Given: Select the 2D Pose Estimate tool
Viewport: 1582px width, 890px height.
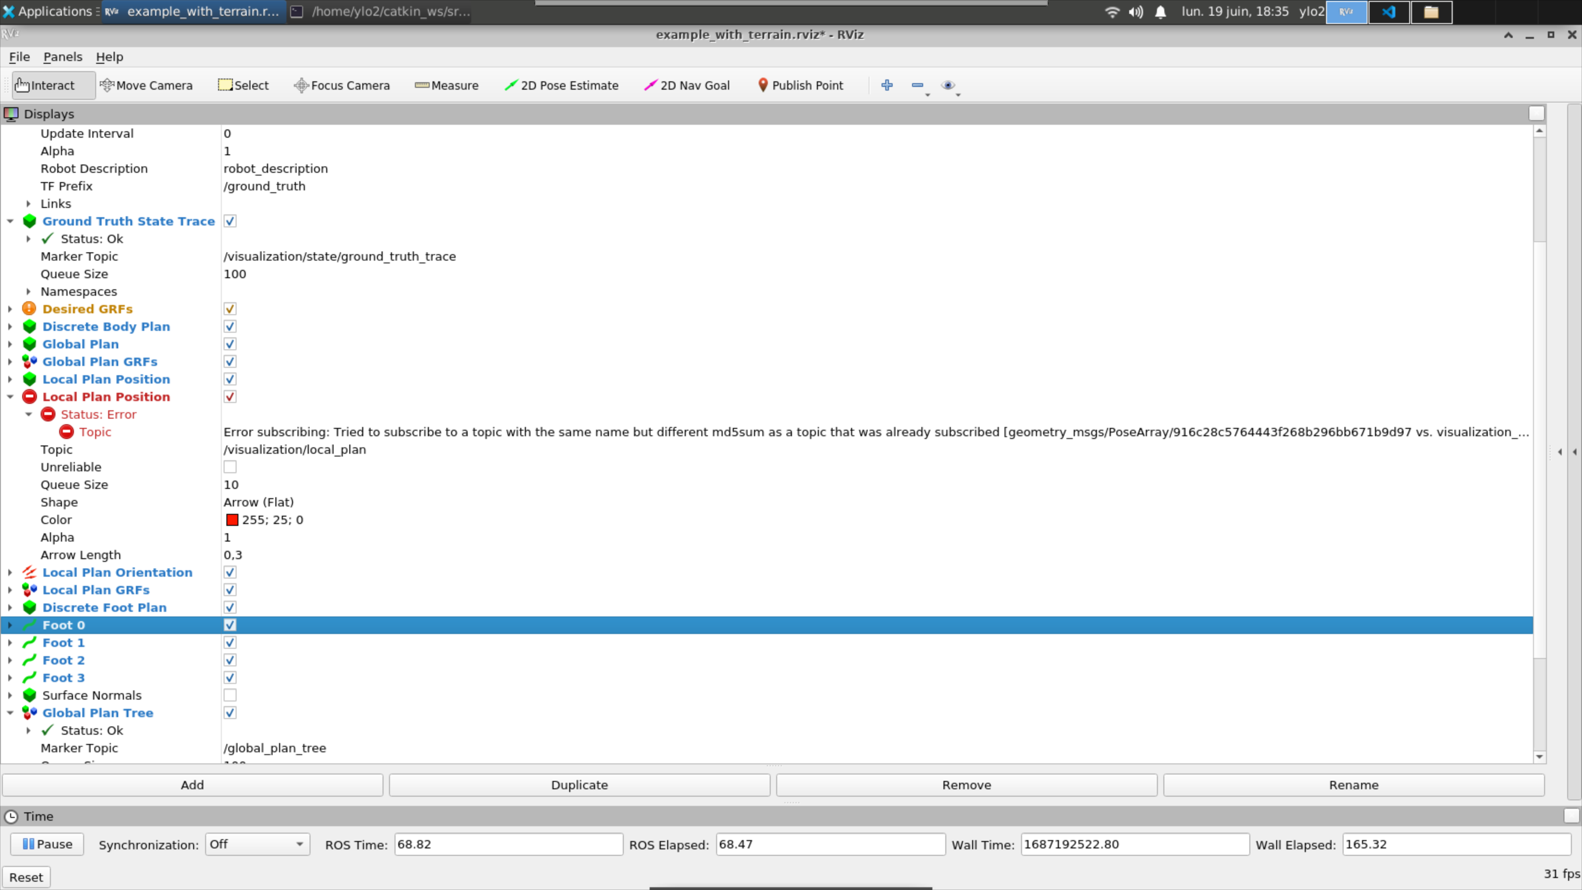Looking at the screenshot, I should pyautogui.click(x=561, y=85).
